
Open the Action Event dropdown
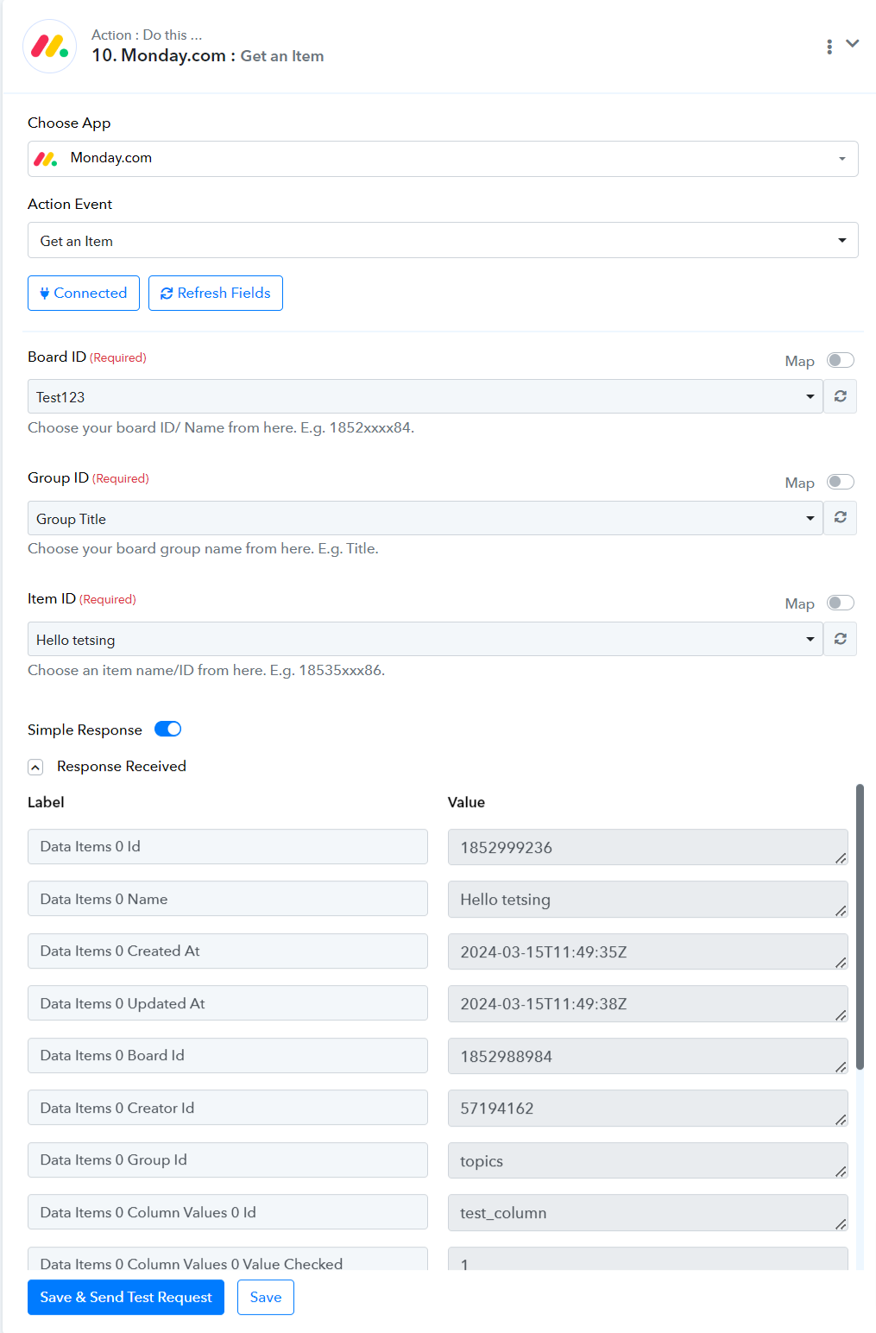tap(443, 240)
